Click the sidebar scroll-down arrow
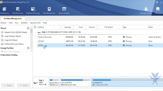This screenshot has height=91, width=163. click(x=31, y=51)
